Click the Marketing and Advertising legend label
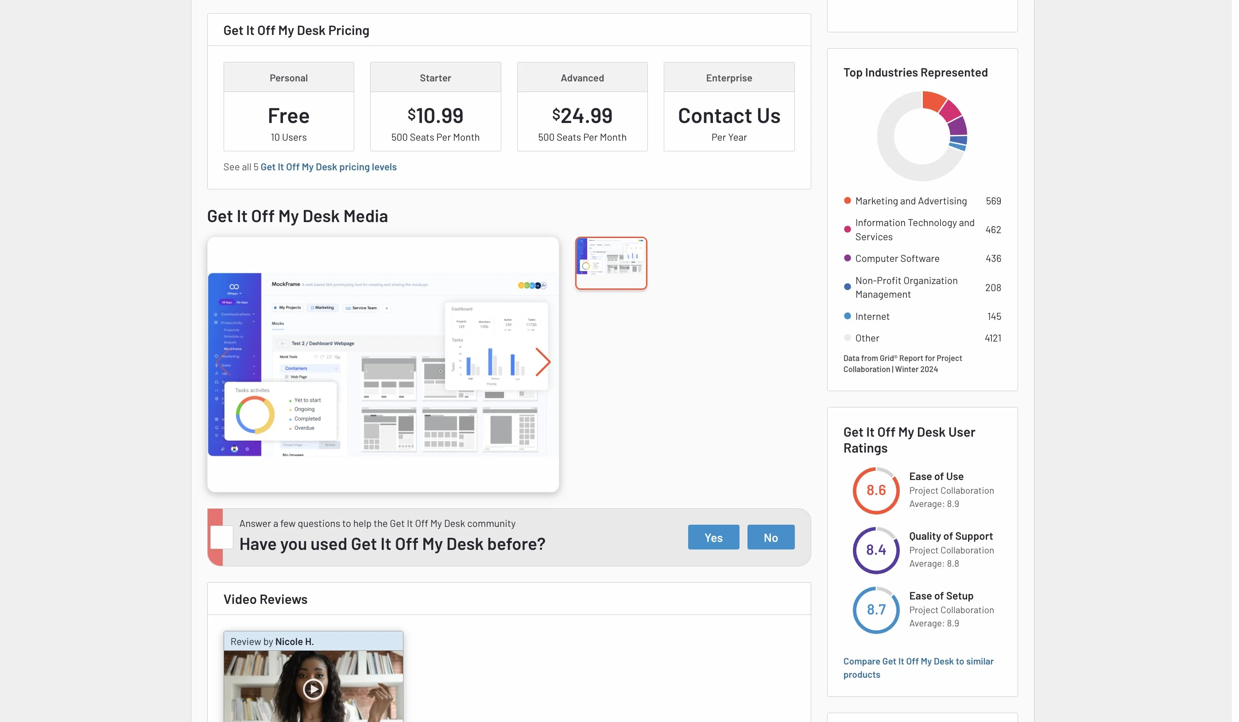The image size is (1239, 722). 910,201
